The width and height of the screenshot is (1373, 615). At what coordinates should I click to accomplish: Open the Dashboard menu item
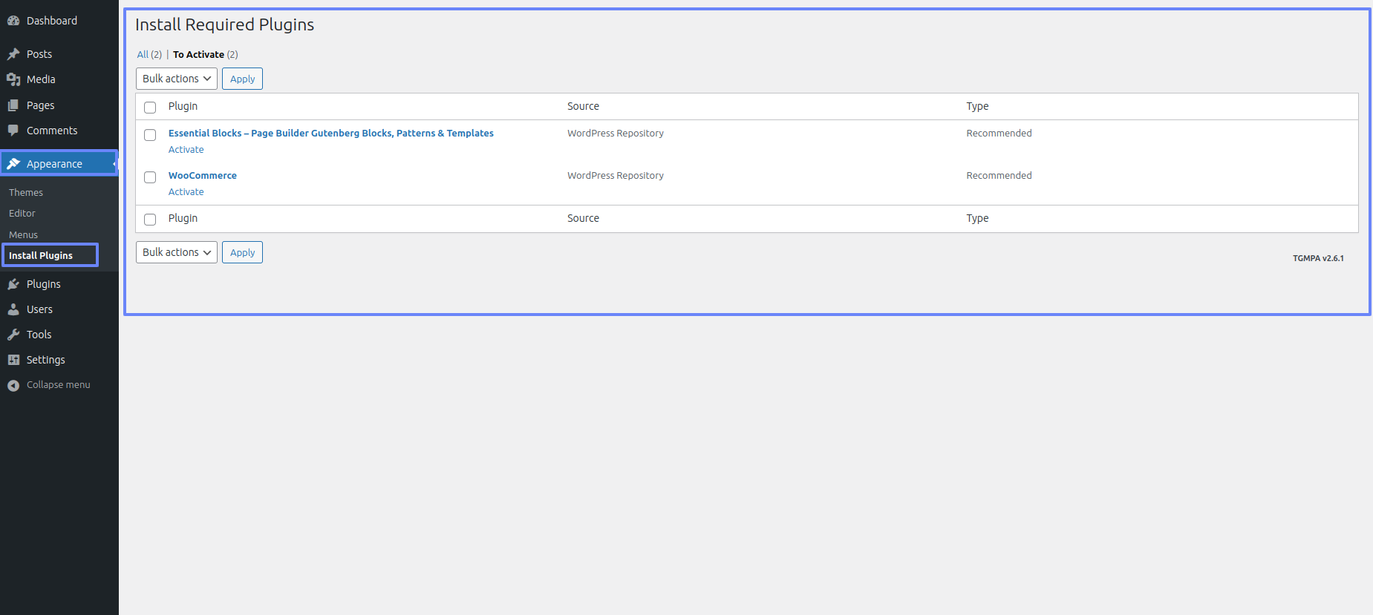pyautogui.click(x=52, y=21)
